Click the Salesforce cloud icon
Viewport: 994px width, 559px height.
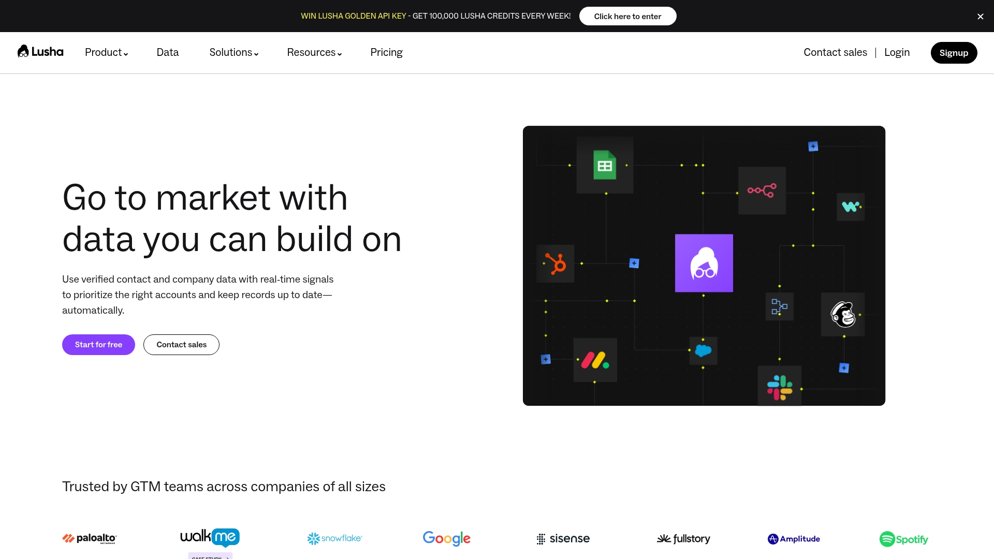pos(703,351)
